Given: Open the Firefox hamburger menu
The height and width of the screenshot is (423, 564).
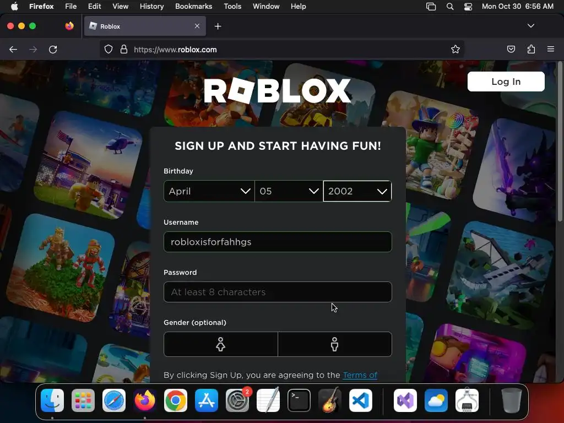Looking at the screenshot, I should pyautogui.click(x=551, y=49).
